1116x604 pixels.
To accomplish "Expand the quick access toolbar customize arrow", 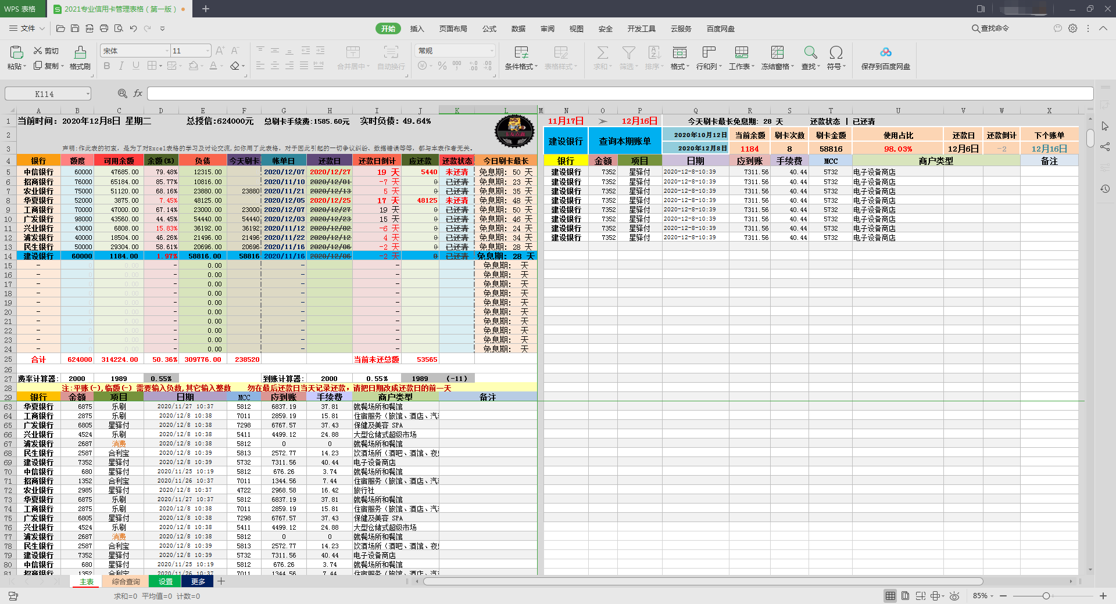I will pyautogui.click(x=162, y=28).
